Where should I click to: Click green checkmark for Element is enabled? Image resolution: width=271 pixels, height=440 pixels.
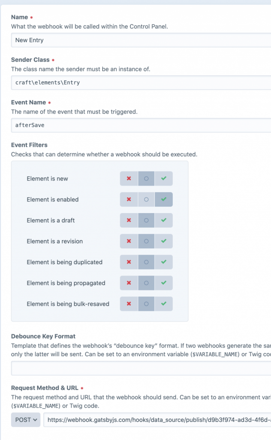164,199
